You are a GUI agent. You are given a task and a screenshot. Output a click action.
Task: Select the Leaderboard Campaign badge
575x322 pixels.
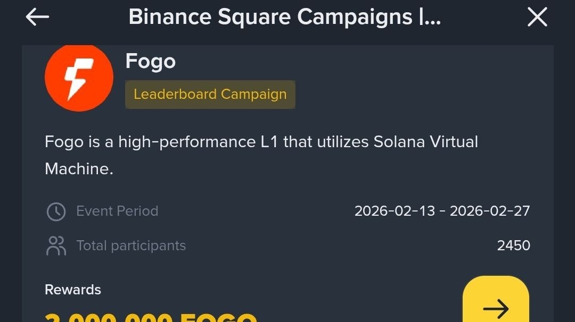coord(210,95)
